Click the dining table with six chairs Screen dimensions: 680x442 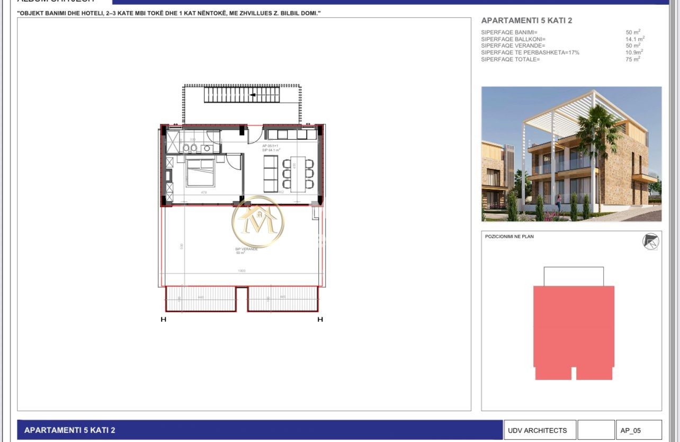(x=298, y=173)
